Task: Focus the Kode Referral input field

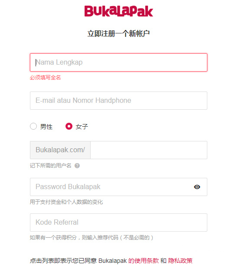Action: click(x=118, y=222)
